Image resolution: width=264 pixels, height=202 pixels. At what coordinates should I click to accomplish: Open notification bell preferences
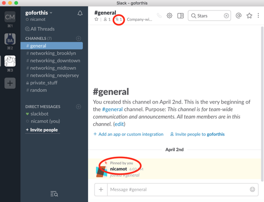coord(80,13)
